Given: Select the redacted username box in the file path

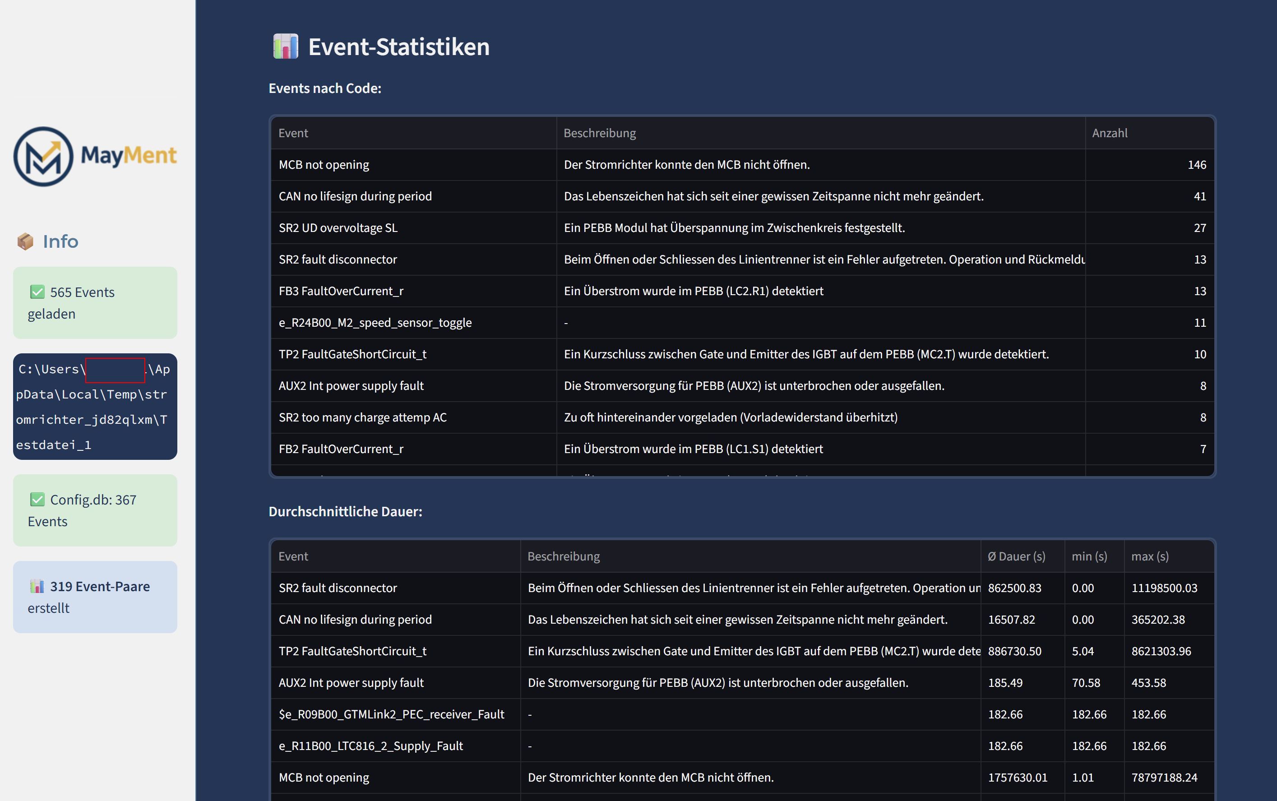Looking at the screenshot, I should tap(115, 370).
